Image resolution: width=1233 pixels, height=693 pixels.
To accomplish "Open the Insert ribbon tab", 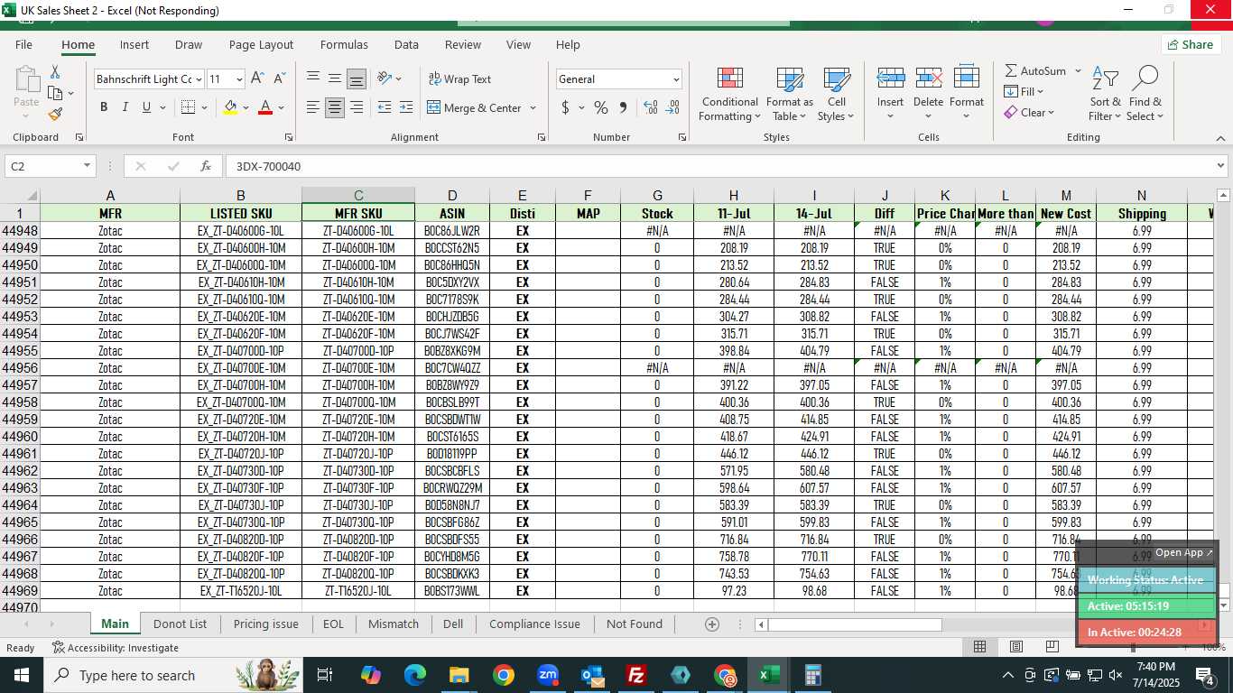I will point(134,44).
